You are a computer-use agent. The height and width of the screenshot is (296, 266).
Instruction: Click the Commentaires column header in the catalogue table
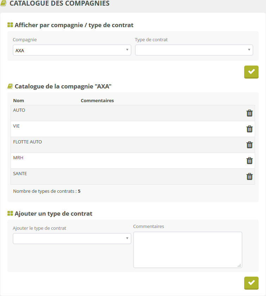(x=97, y=100)
